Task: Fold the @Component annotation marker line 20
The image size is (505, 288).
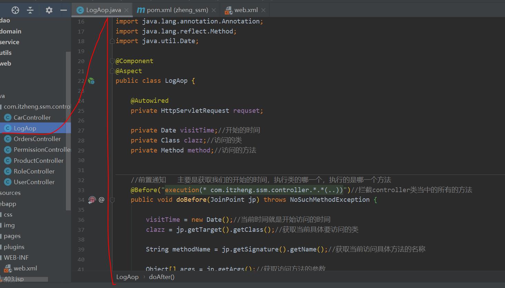Action: point(112,61)
